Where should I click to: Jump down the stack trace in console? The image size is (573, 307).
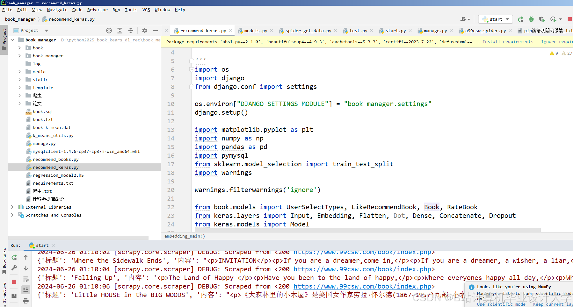click(x=26, y=268)
